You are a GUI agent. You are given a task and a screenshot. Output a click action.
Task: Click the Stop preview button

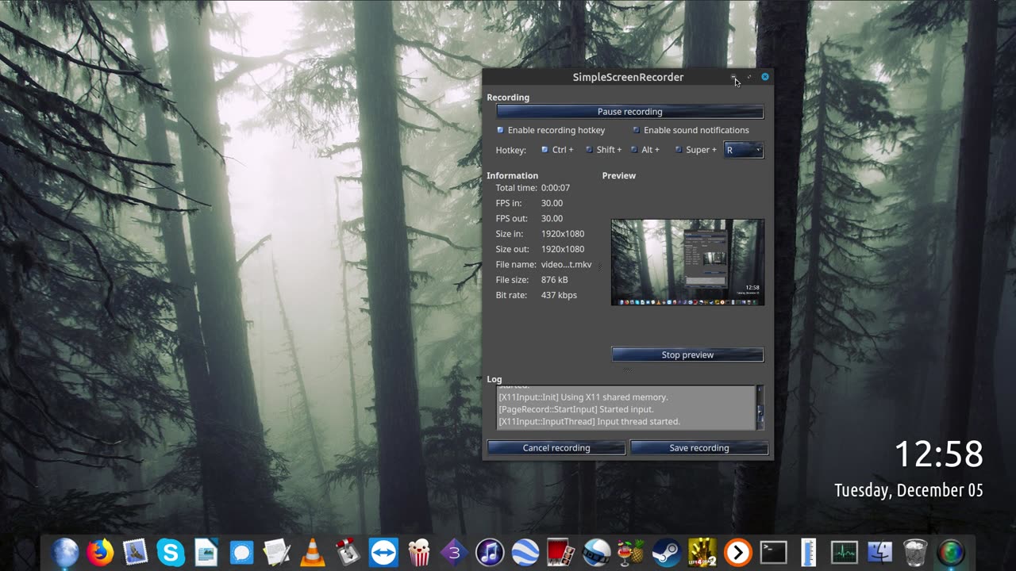tap(687, 354)
